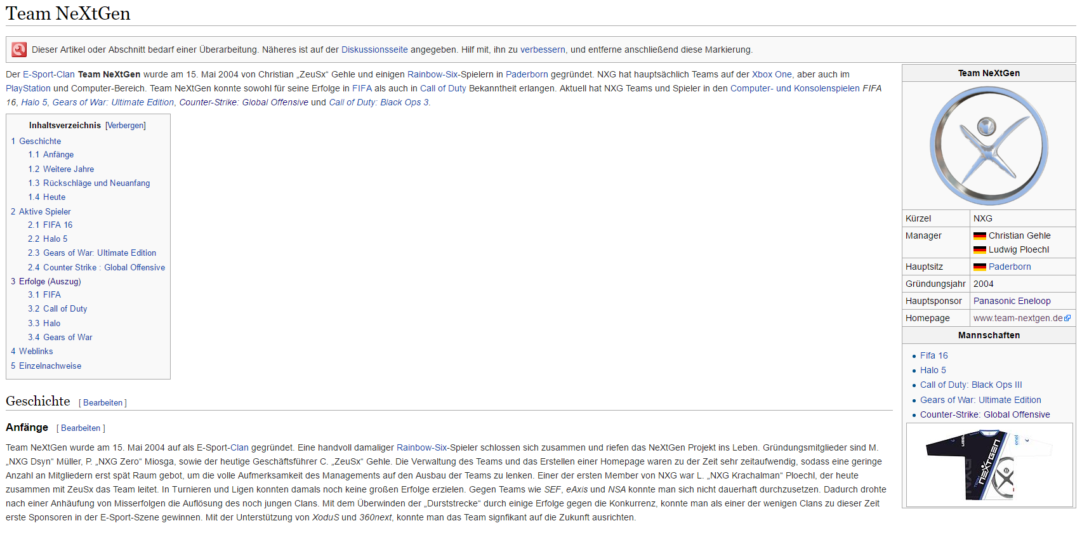Open the Clan link in the Anfänge paragraph
This screenshot has height=535, width=1082.
click(239, 447)
